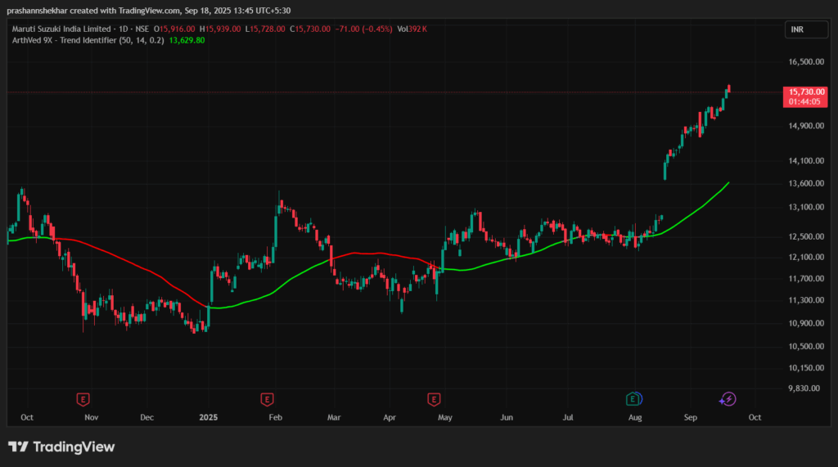Click the green earnings and dividend icon near Aug
838x467 pixels.
coord(633,399)
